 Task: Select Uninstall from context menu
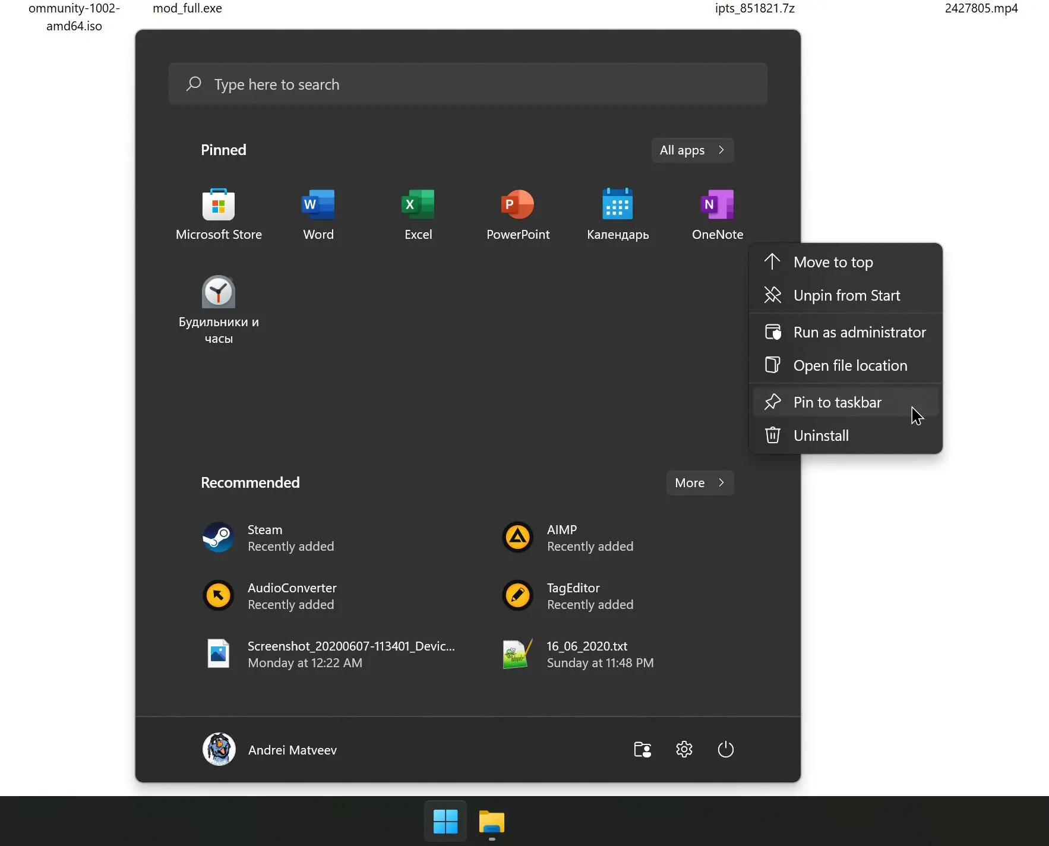click(x=846, y=435)
